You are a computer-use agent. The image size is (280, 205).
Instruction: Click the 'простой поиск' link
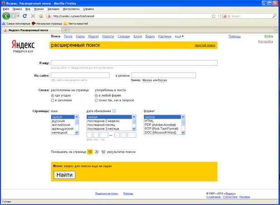pos(204,45)
